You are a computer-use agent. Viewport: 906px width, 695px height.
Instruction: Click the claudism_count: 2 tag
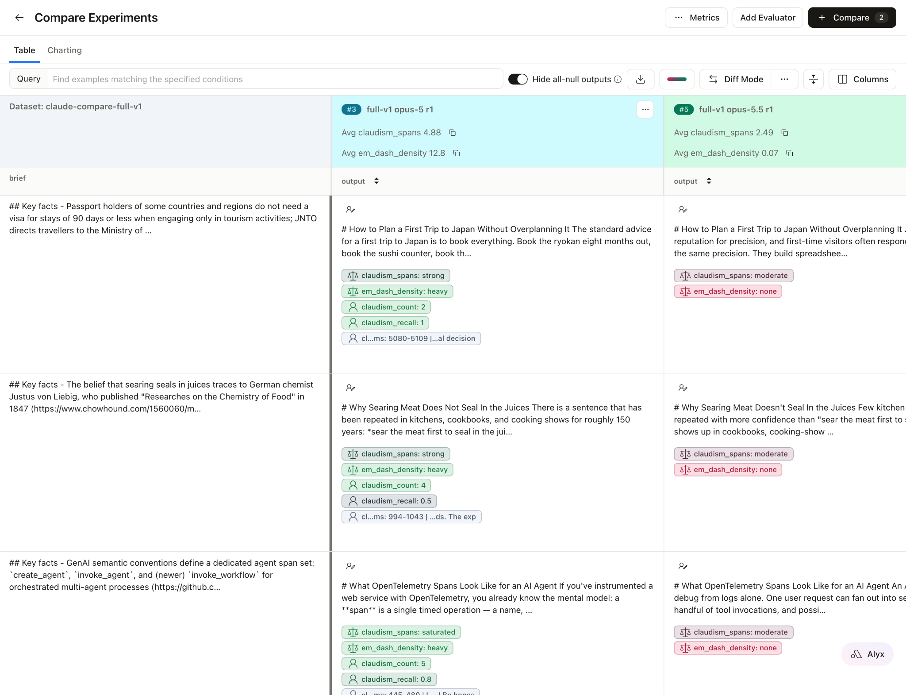[x=386, y=307]
